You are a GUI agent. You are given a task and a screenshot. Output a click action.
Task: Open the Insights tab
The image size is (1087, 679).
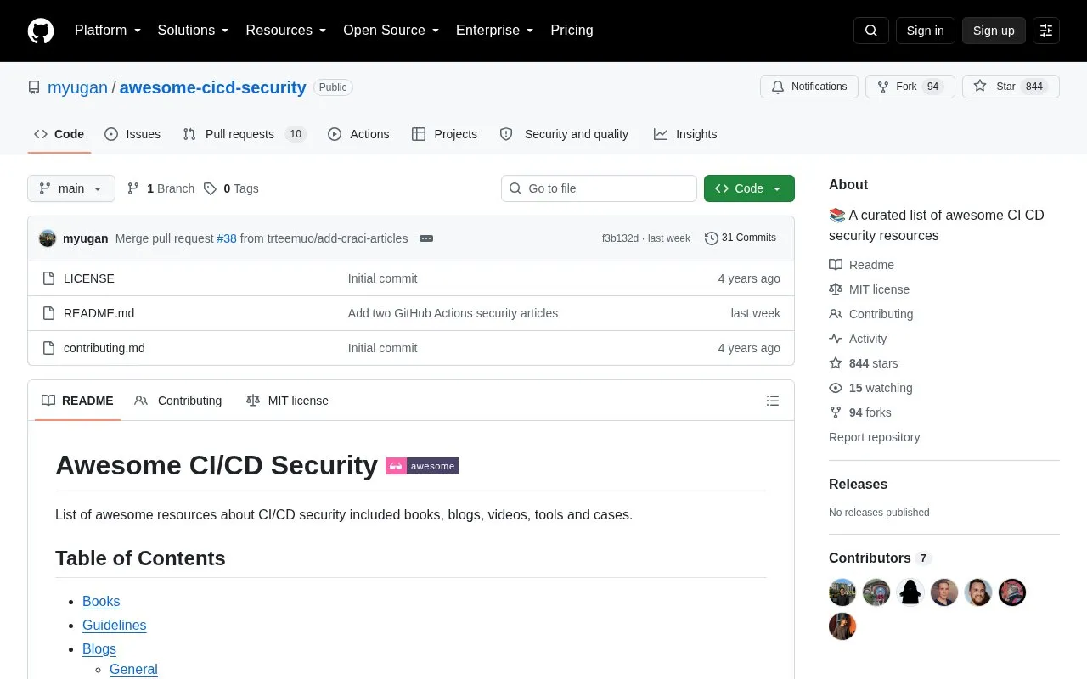(x=685, y=134)
